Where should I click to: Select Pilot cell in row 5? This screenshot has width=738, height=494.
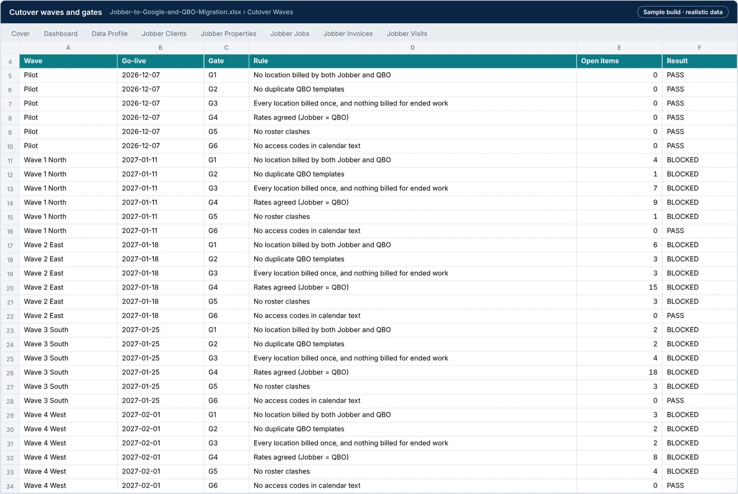click(x=68, y=75)
